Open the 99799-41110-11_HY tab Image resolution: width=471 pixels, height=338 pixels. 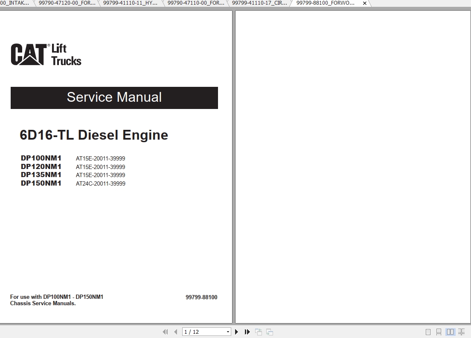(x=130, y=3)
